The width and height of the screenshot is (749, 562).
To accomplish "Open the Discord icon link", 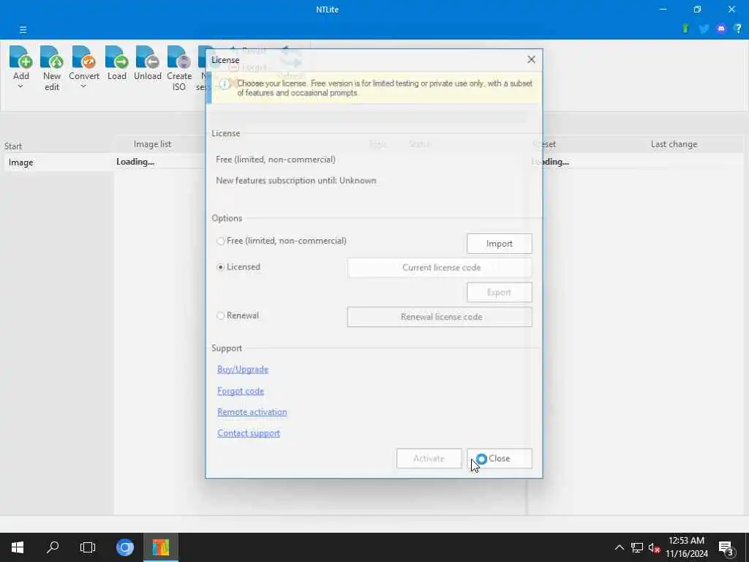I will coord(720,29).
